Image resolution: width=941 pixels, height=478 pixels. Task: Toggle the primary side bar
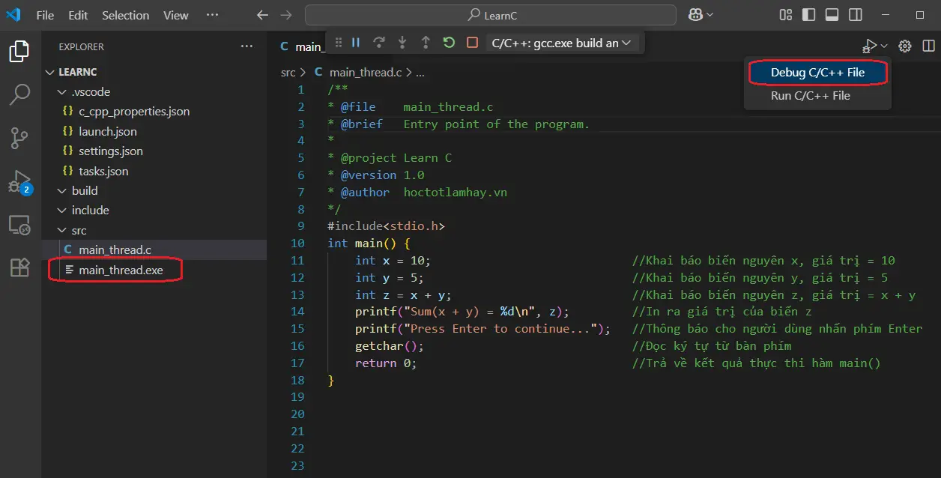(808, 14)
